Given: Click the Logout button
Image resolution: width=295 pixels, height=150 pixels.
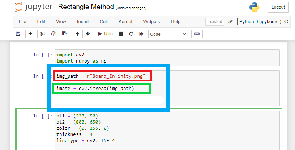Looking at the screenshot, I should coord(278,7).
